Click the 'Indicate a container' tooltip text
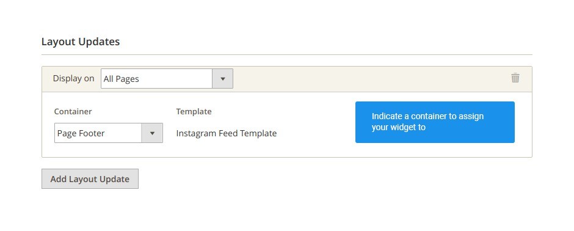The width and height of the screenshot is (574, 231). (x=427, y=122)
